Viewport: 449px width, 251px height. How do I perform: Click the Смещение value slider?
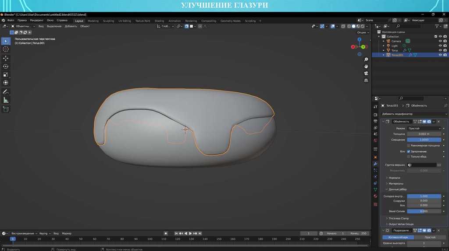point(424,139)
